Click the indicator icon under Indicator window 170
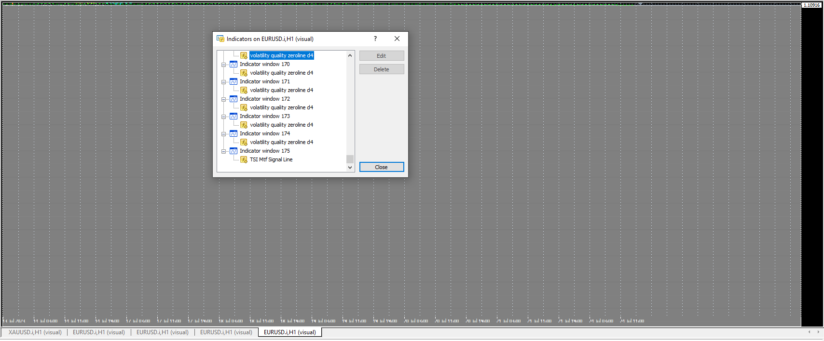The height and width of the screenshot is (341, 824). 244,73
